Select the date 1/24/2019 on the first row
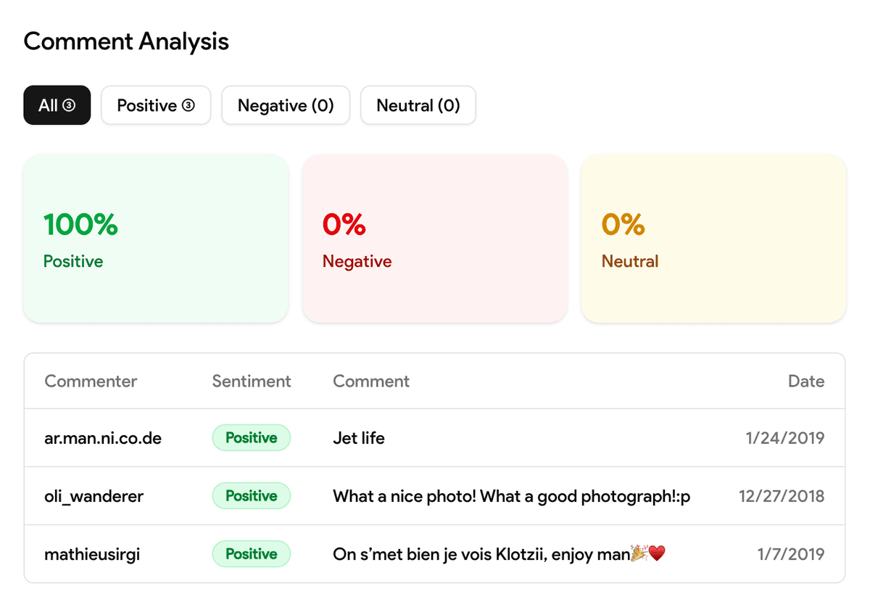 784,437
